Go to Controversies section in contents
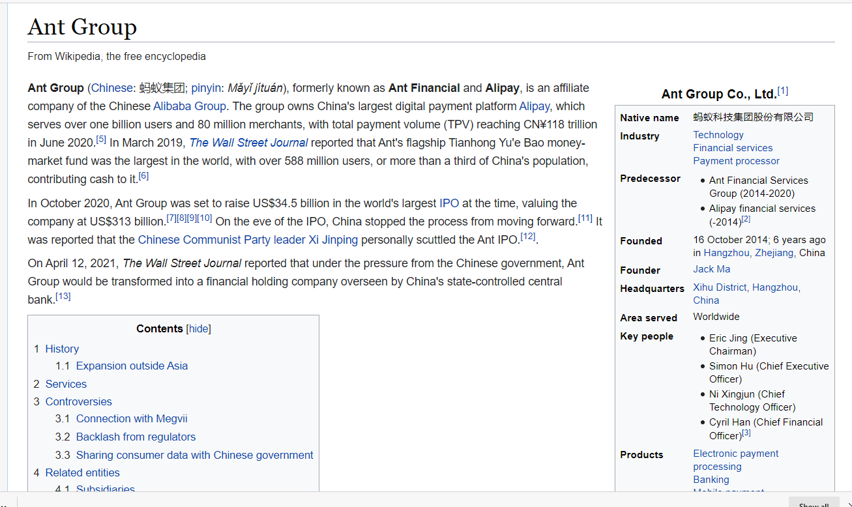The height and width of the screenshot is (507, 852). tap(78, 402)
